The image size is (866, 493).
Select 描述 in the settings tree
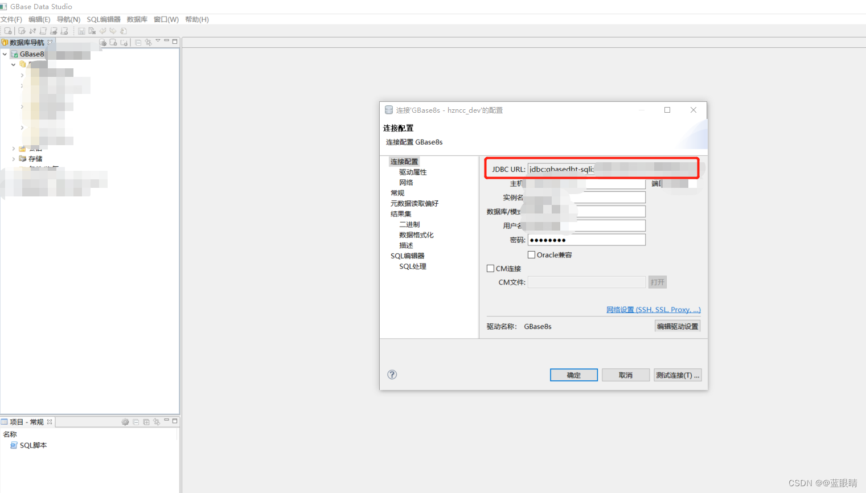tap(406, 245)
